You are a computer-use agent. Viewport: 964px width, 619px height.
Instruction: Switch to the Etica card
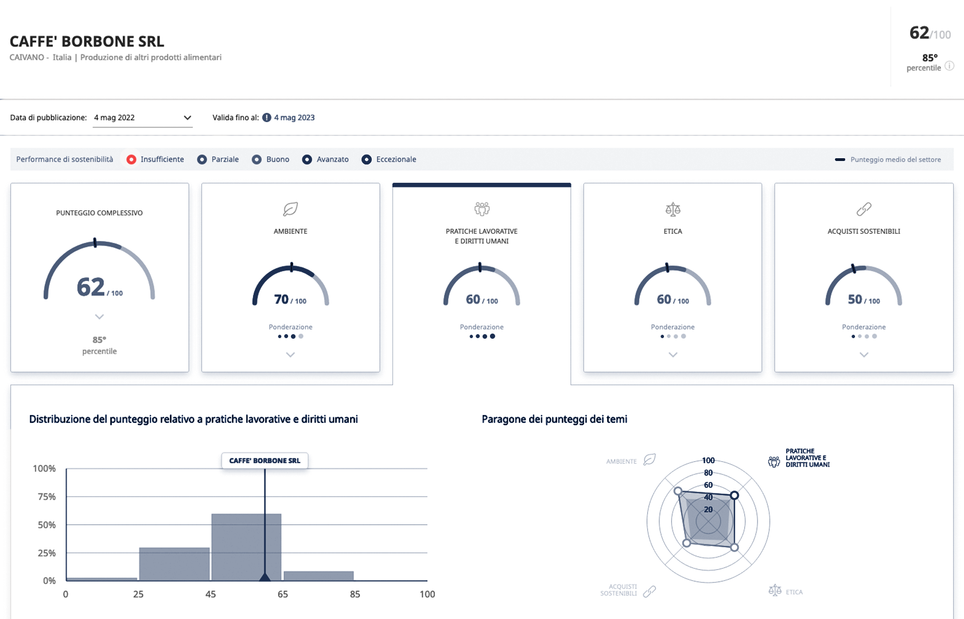coord(673,277)
